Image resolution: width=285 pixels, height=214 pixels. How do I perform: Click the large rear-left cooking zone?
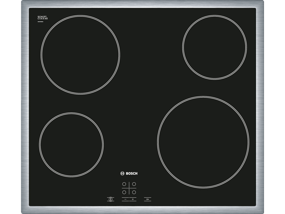click(x=80, y=55)
